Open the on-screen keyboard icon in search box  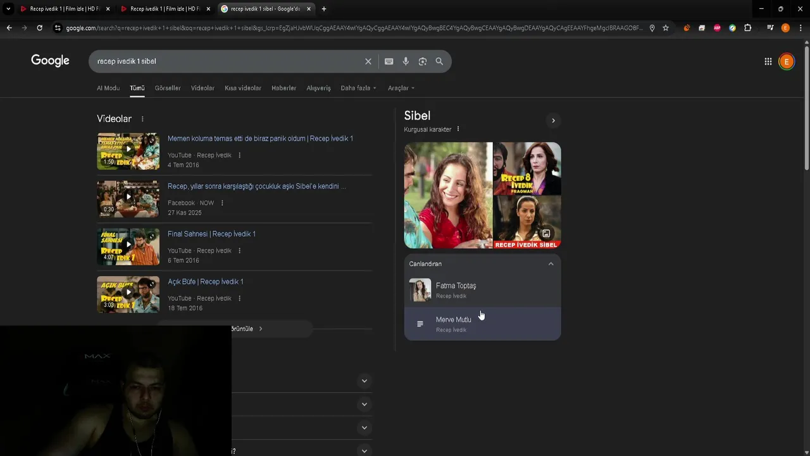[x=389, y=61]
